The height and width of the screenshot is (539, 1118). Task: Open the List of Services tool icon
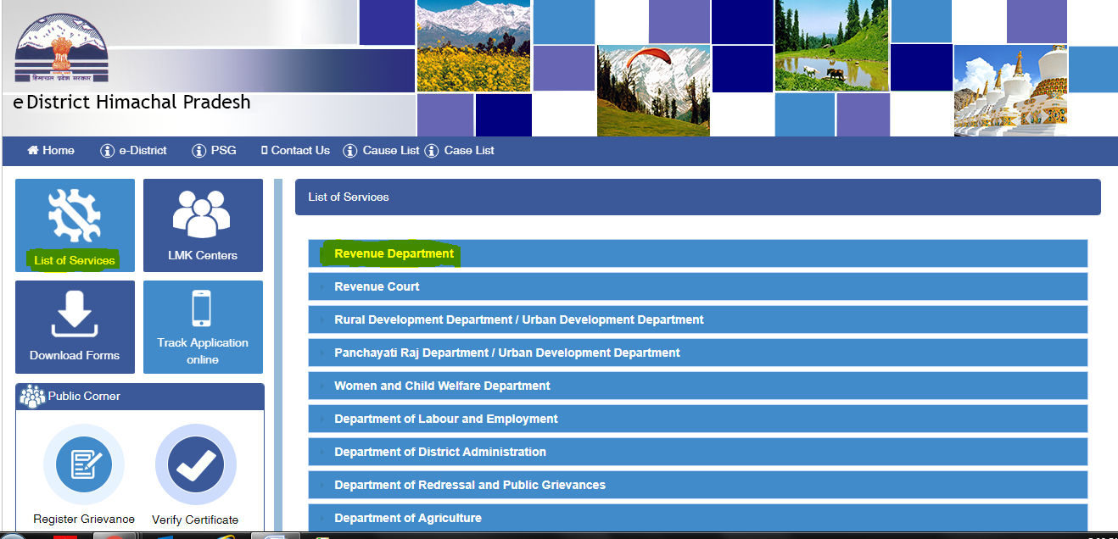(x=74, y=216)
